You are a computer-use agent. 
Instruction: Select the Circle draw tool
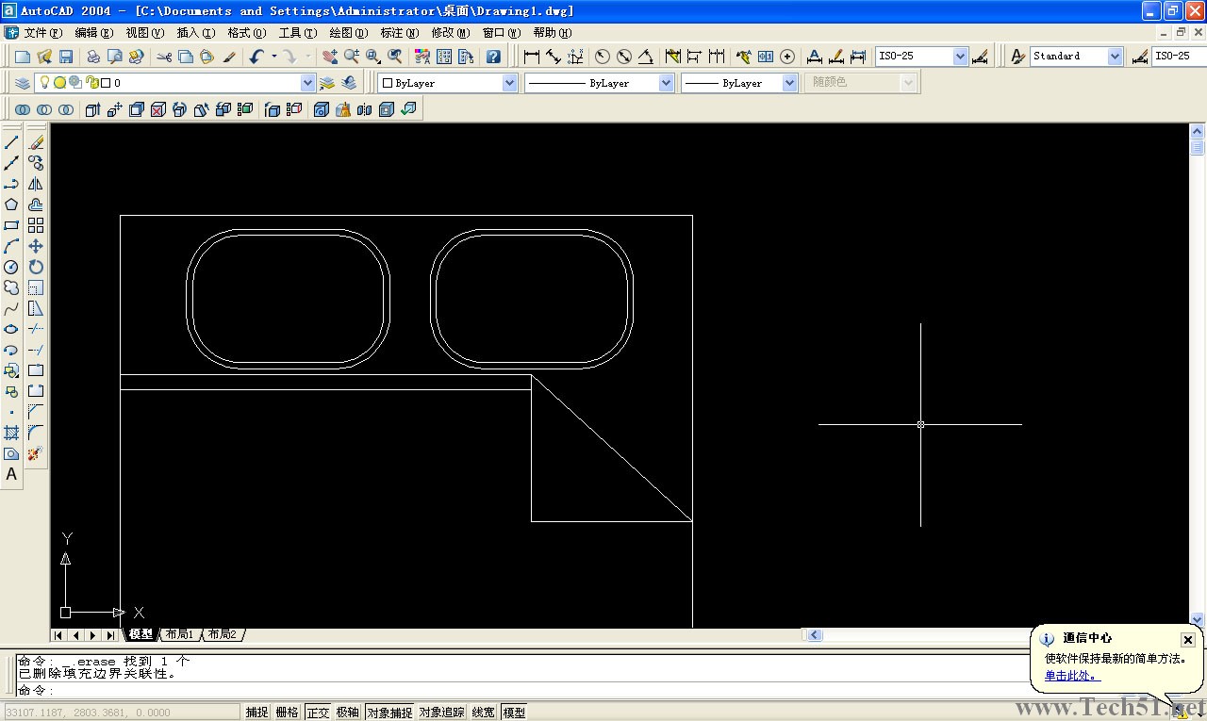(11, 267)
